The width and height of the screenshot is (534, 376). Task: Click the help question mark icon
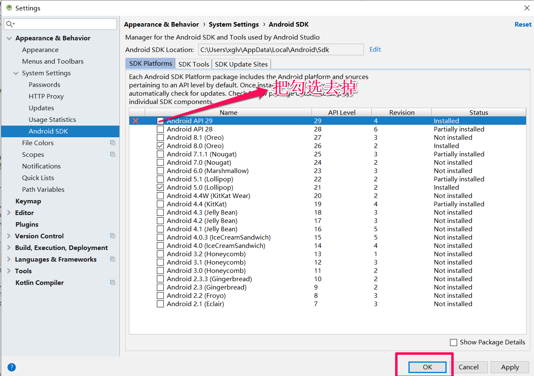(12, 367)
